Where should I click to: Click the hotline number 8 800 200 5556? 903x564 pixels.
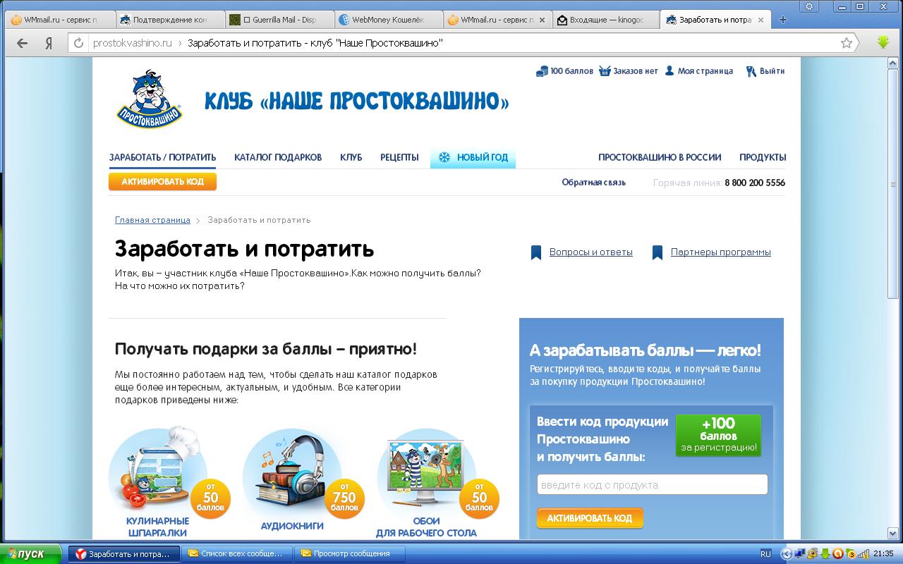point(755,183)
